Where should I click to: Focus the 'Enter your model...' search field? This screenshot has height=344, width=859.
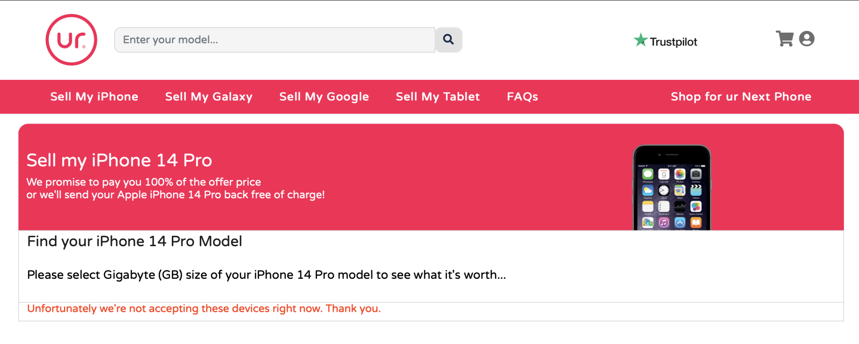pyautogui.click(x=274, y=40)
